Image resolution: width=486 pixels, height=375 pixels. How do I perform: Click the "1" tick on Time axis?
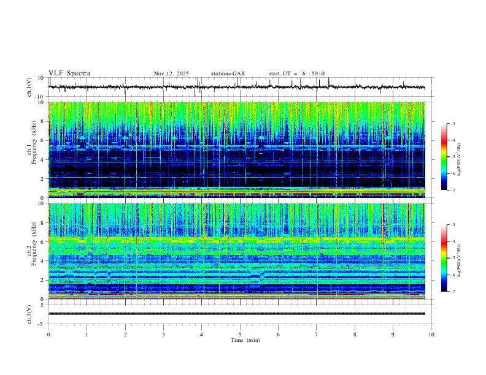tap(87, 335)
